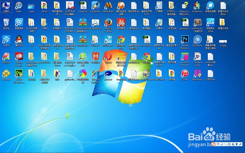Launch the Chrome browser shortcut
Screen dimensions: 245x153
coord(147,58)
